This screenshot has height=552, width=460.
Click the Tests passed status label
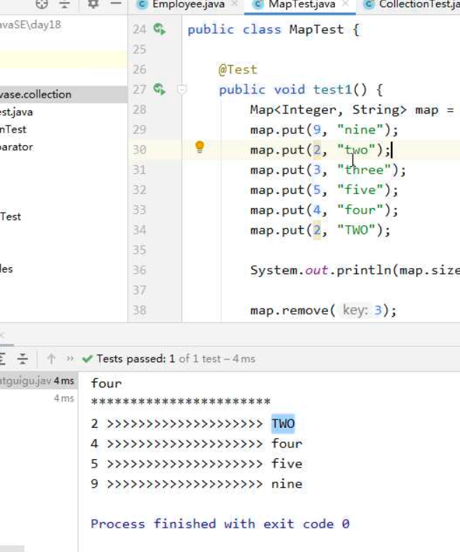[x=176, y=359]
